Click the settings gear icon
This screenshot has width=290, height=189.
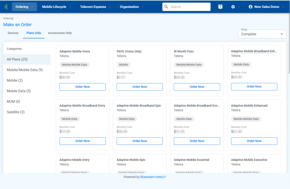(x=232, y=6)
